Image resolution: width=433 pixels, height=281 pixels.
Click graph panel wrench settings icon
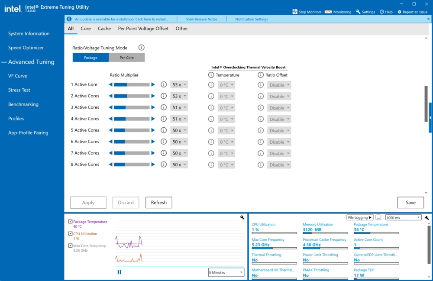(x=242, y=217)
